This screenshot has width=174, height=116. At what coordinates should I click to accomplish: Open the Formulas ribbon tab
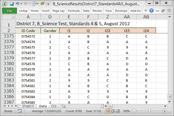click(74, 11)
